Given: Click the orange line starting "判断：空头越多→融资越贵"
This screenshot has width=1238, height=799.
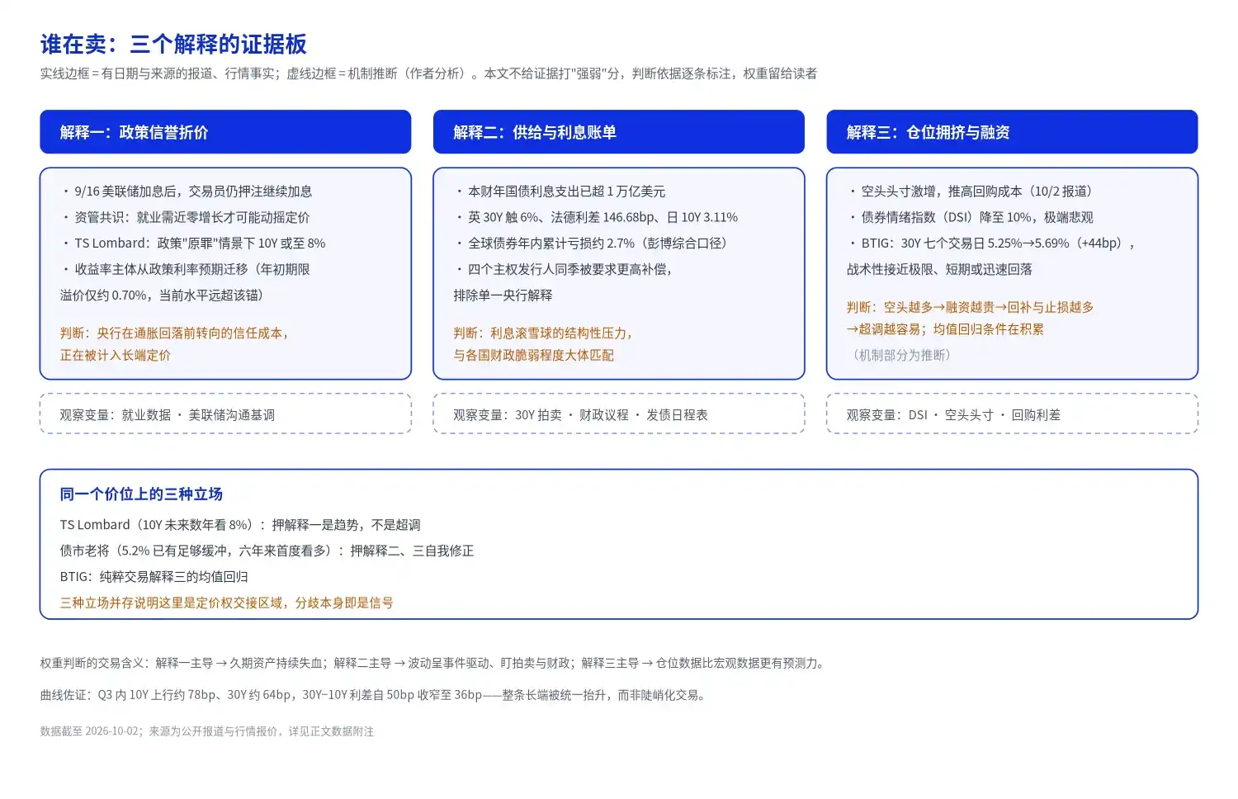Looking at the screenshot, I should (x=971, y=318).
